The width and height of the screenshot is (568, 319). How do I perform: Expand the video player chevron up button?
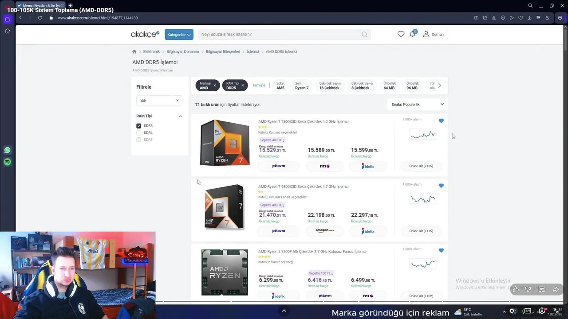[x=284, y=311]
